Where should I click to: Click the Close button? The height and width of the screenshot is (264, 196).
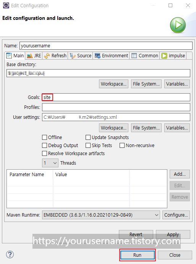(x=175, y=255)
